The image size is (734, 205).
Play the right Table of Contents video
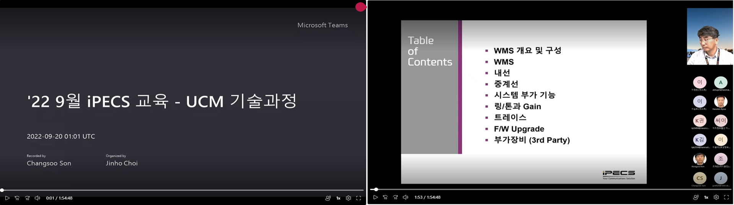375,197
